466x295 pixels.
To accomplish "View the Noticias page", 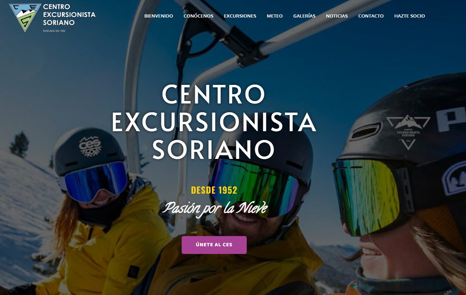I will [337, 16].
